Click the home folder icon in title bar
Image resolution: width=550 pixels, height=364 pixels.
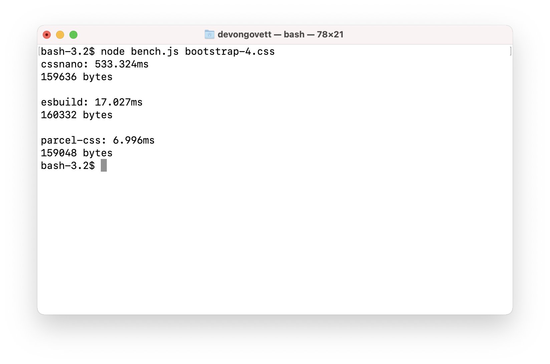tap(209, 34)
